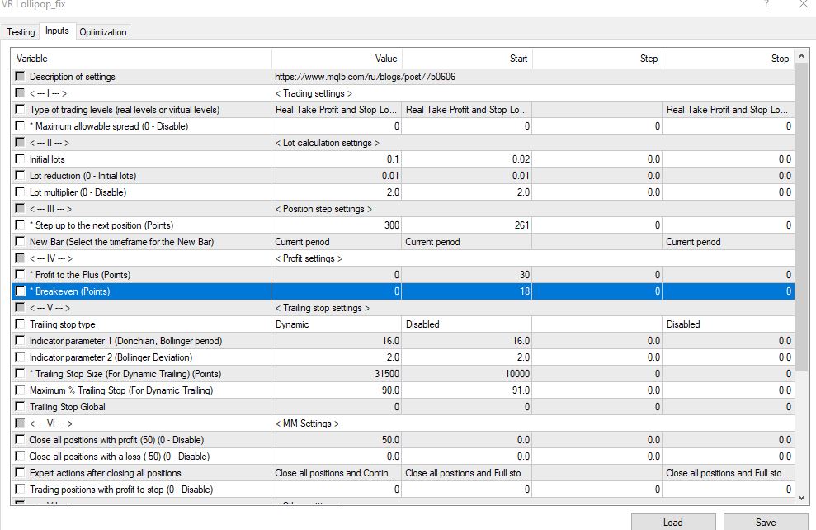This screenshot has width=816, height=530.
Task: Click scrollbar down arrow
Action: [x=801, y=498]
